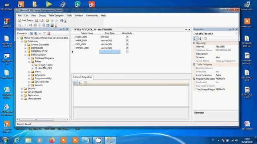This screenshot has height=144, width=257.
Task: Click the Manage Spatial Indexes icon
Action: pos(52,25)
